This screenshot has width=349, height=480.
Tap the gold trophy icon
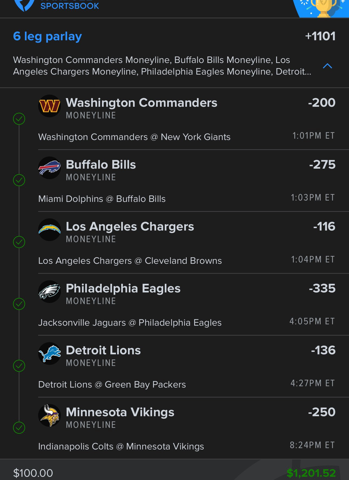click(x=324, y=8)
